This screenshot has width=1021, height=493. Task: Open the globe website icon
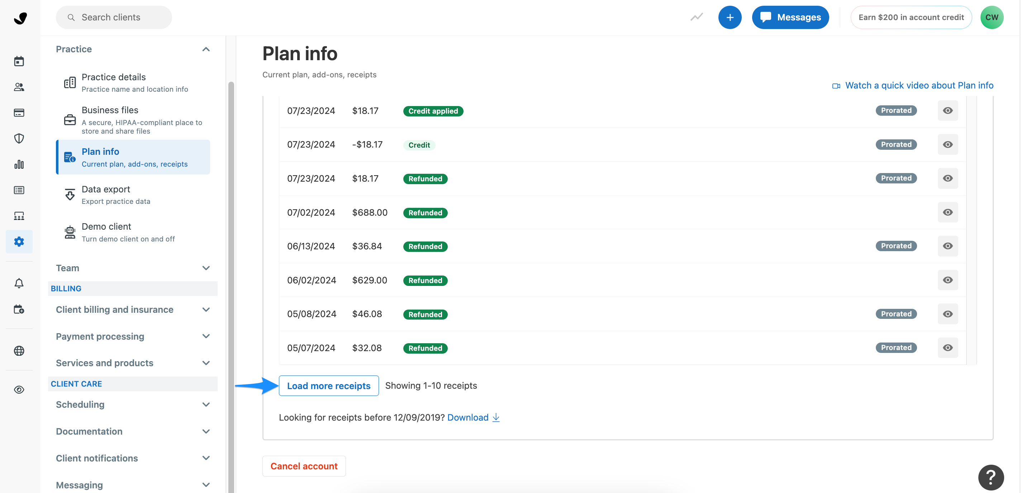pos(19,351)
